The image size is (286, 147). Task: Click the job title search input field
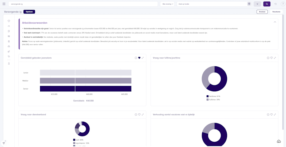coord(83,4)
